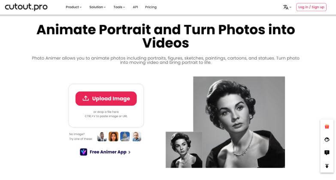Image resolution: width=336 pixels, height=180 pixels.
Task: Click the Animer app logo icon
Action: coord(83,152)
